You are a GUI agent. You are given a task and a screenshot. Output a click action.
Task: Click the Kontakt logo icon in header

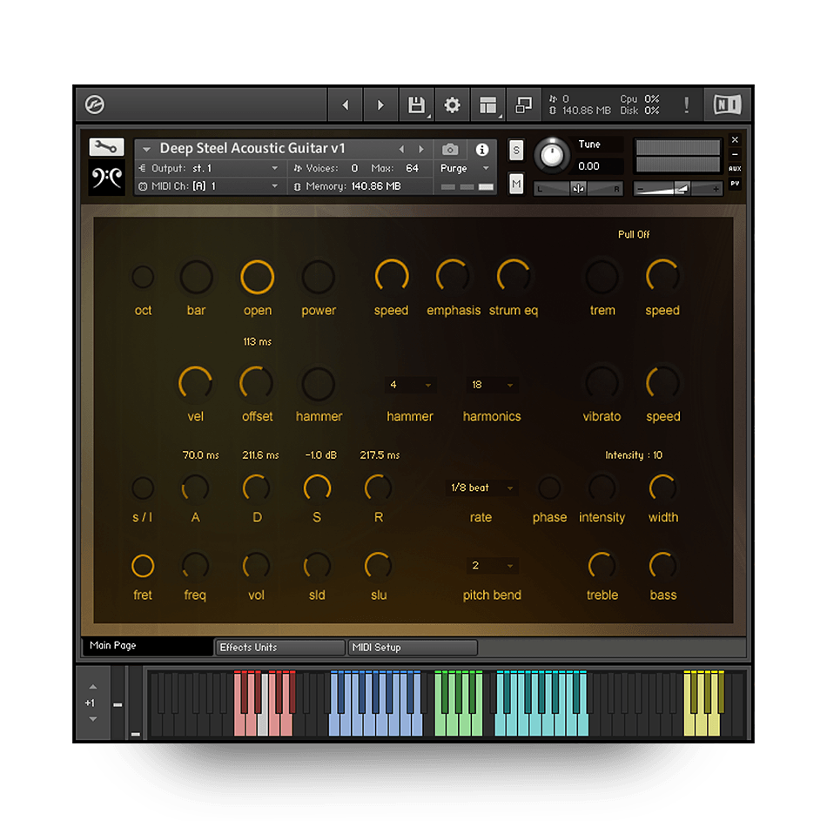tap(95, 104)
